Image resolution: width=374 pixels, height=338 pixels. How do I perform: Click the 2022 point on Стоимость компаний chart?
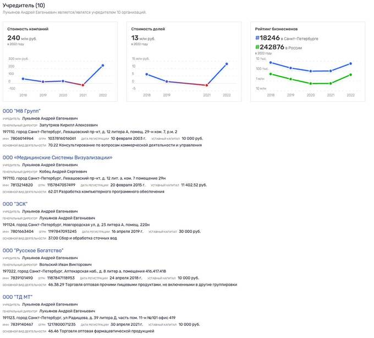click(x=103, y=65)
